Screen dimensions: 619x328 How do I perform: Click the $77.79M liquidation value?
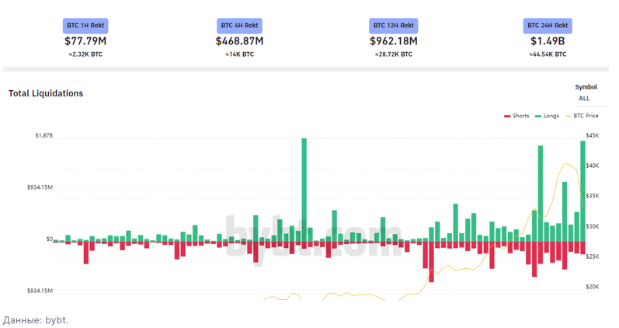pyautogui.click(x=85, y=40)
